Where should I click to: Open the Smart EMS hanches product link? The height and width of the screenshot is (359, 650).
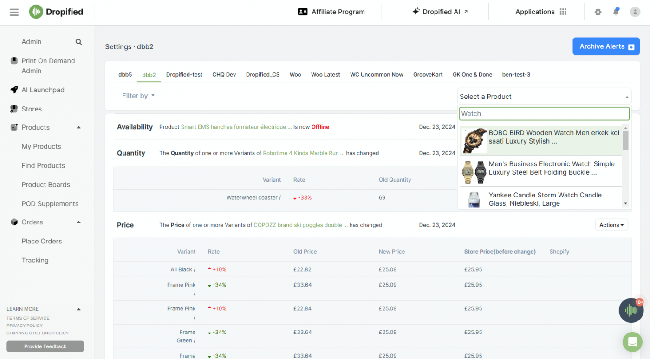coord(236,127)
